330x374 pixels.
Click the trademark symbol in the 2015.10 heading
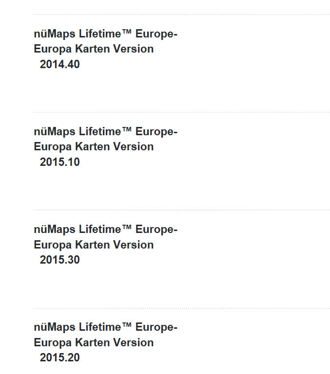[x=127, y=129]
